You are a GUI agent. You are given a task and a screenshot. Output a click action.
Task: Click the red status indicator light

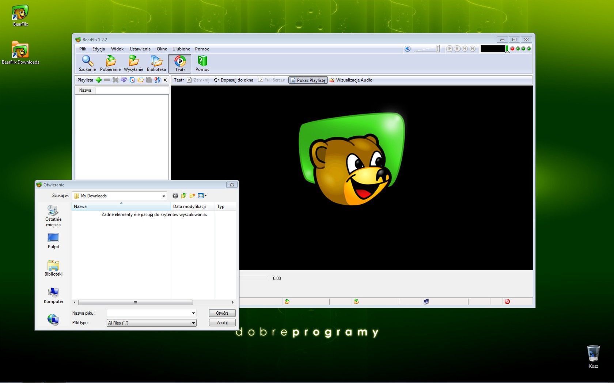[512, 49]
